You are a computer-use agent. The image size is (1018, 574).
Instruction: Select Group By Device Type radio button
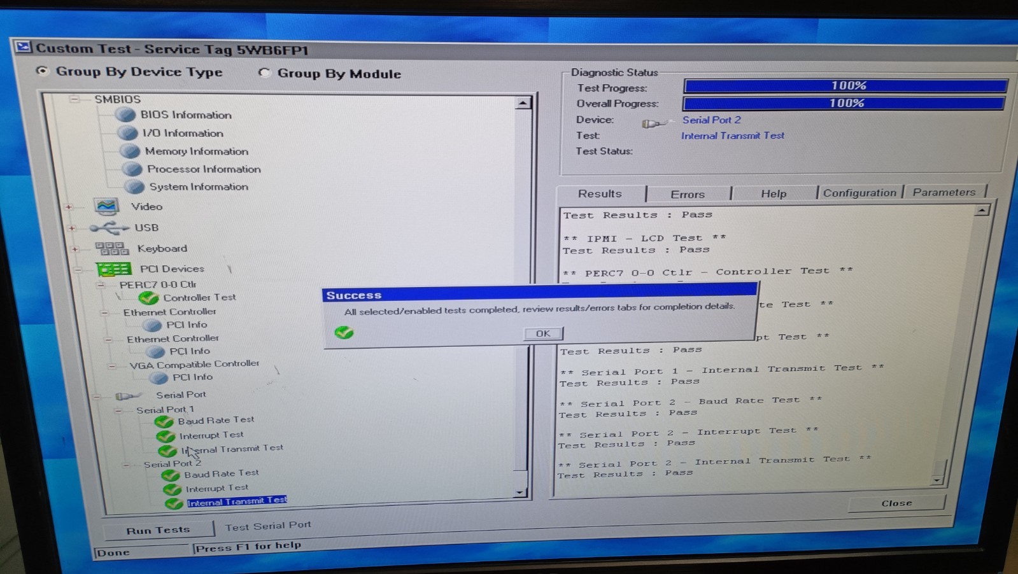(x=42, y=71)
